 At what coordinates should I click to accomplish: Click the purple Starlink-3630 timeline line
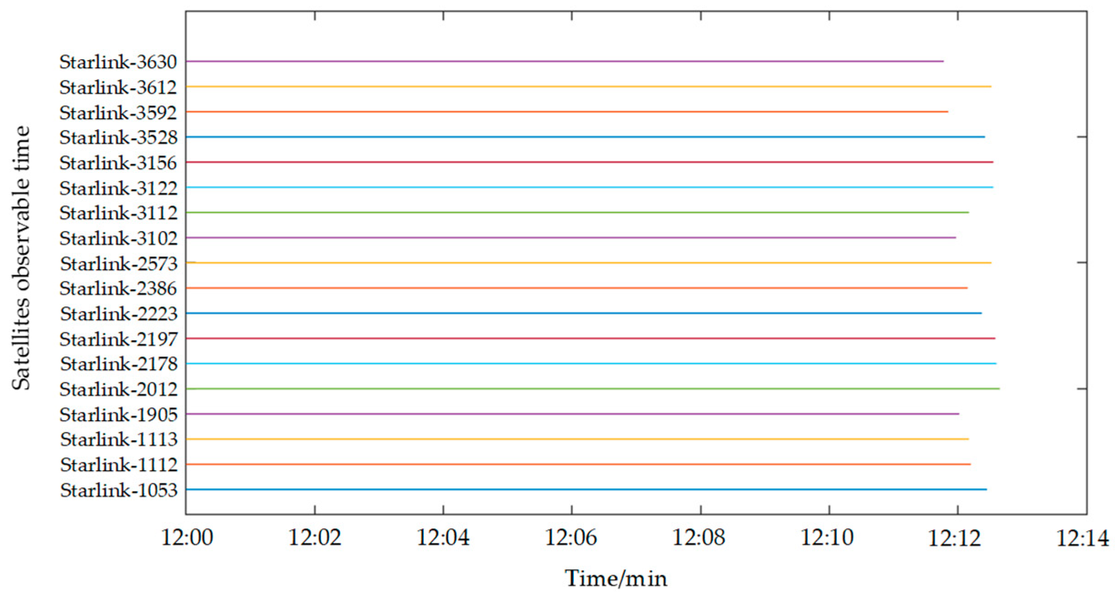[x=564, y=61]
